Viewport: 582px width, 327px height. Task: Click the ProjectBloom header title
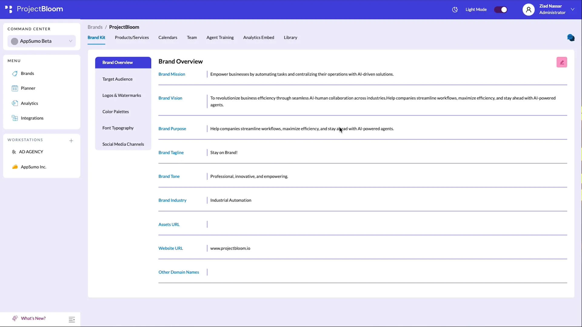pos(40,9)
